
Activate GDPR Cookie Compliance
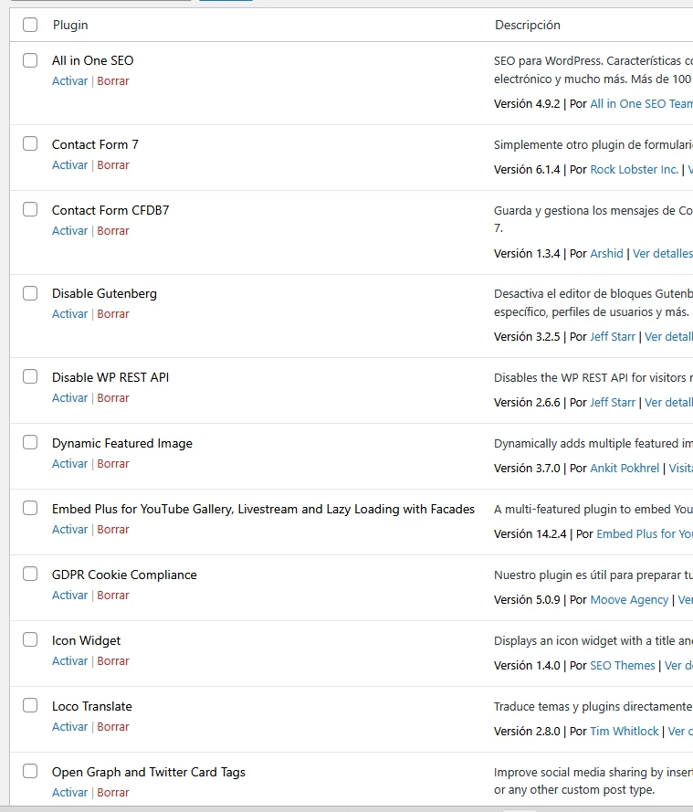70,595
